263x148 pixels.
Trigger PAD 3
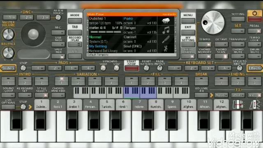coord(72,68)
